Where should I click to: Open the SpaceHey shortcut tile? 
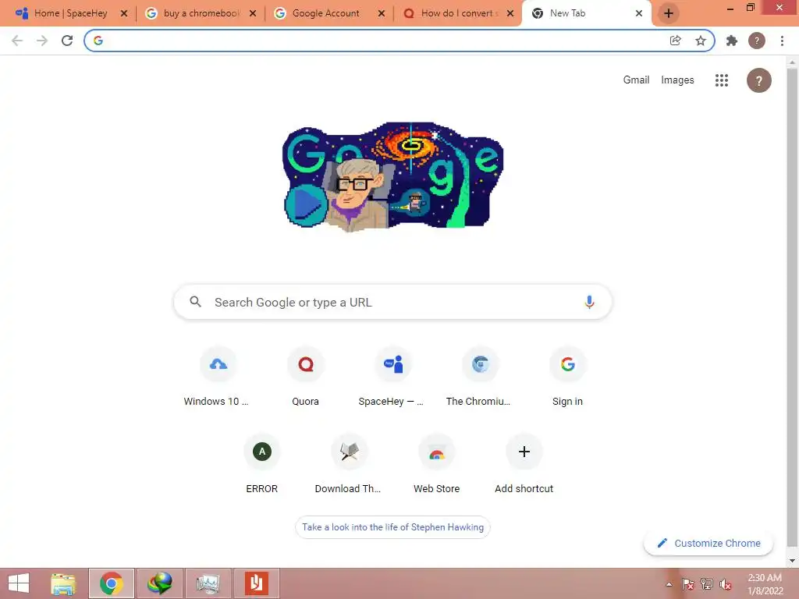pos(392,377)
